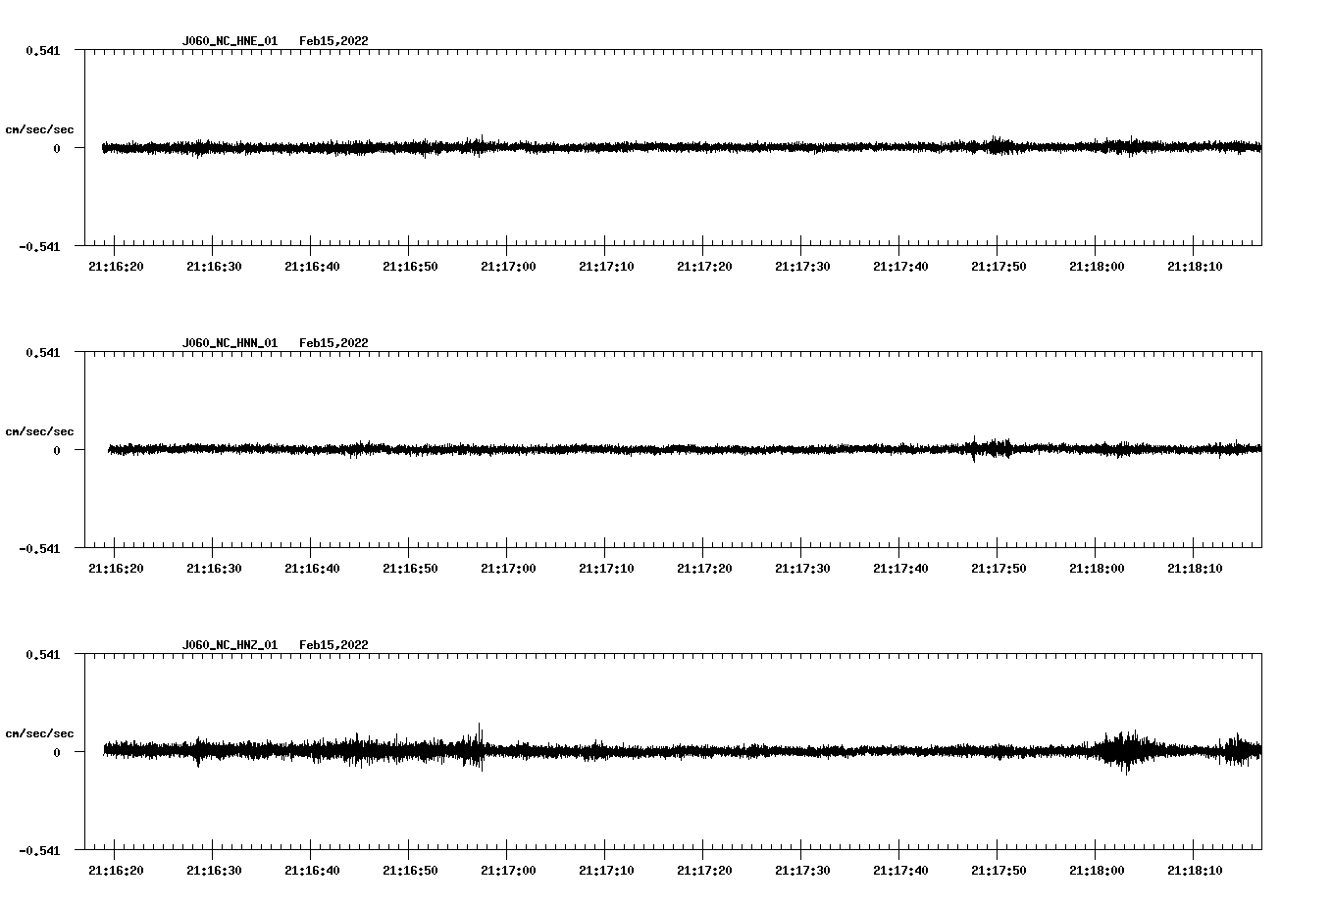Screen dimensions: 1332x906
Task: Click the 0.541 upper limit on HNE axis
Action: (x=42, y=50)
